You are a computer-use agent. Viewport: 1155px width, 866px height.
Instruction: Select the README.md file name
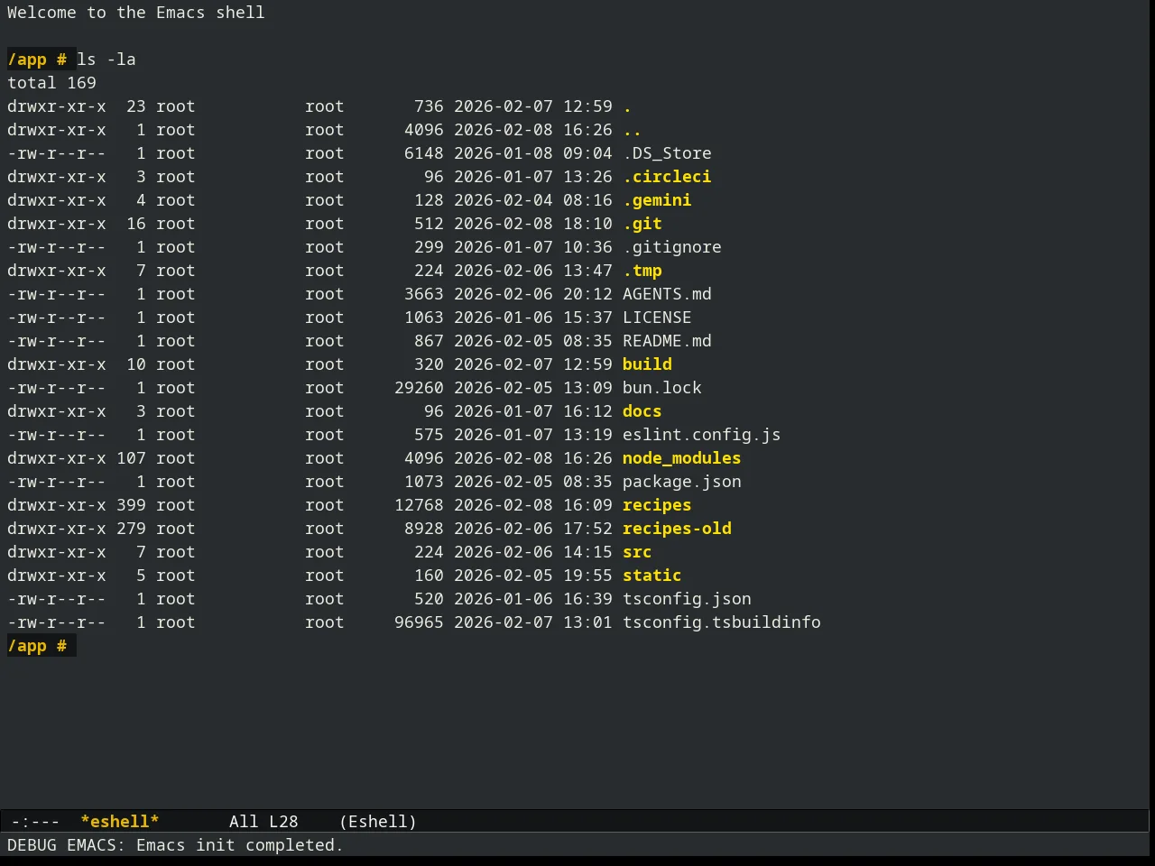coord(667,341)
